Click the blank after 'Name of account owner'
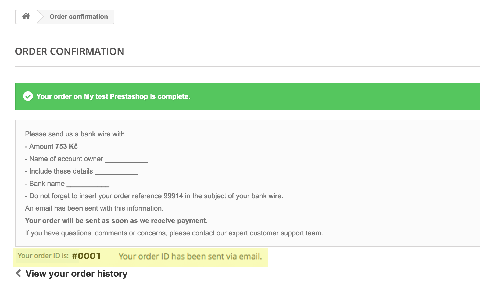 pyautogui.click(x=126, y=159)
